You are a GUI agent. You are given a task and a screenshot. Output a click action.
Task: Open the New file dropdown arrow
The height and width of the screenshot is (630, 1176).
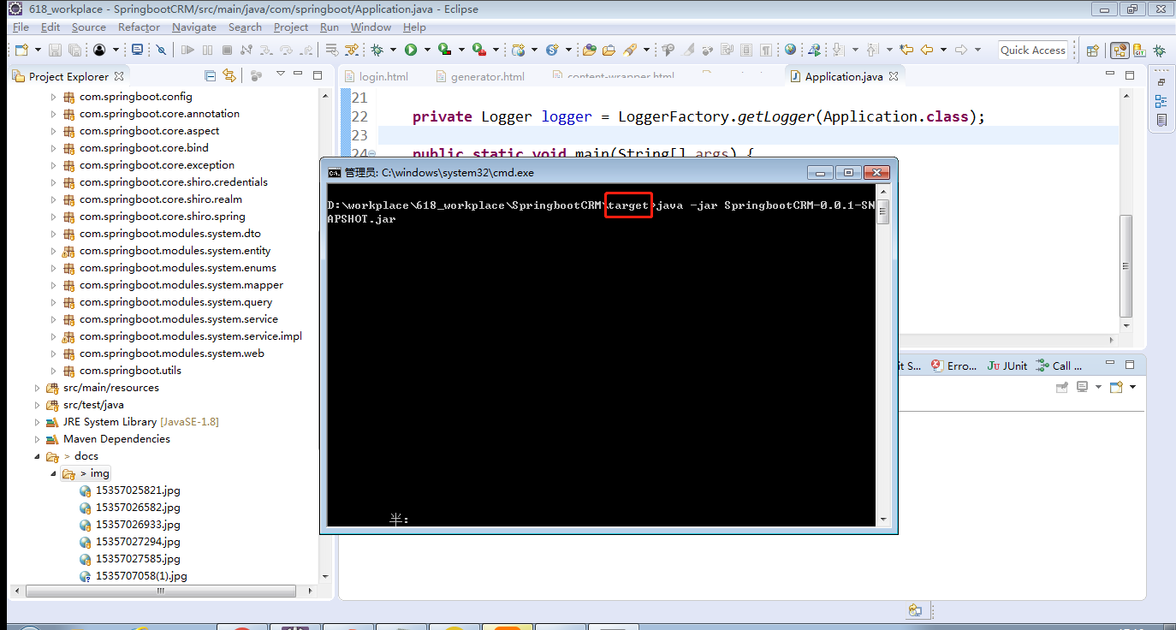pyautogui.click(x=38, y=50)
